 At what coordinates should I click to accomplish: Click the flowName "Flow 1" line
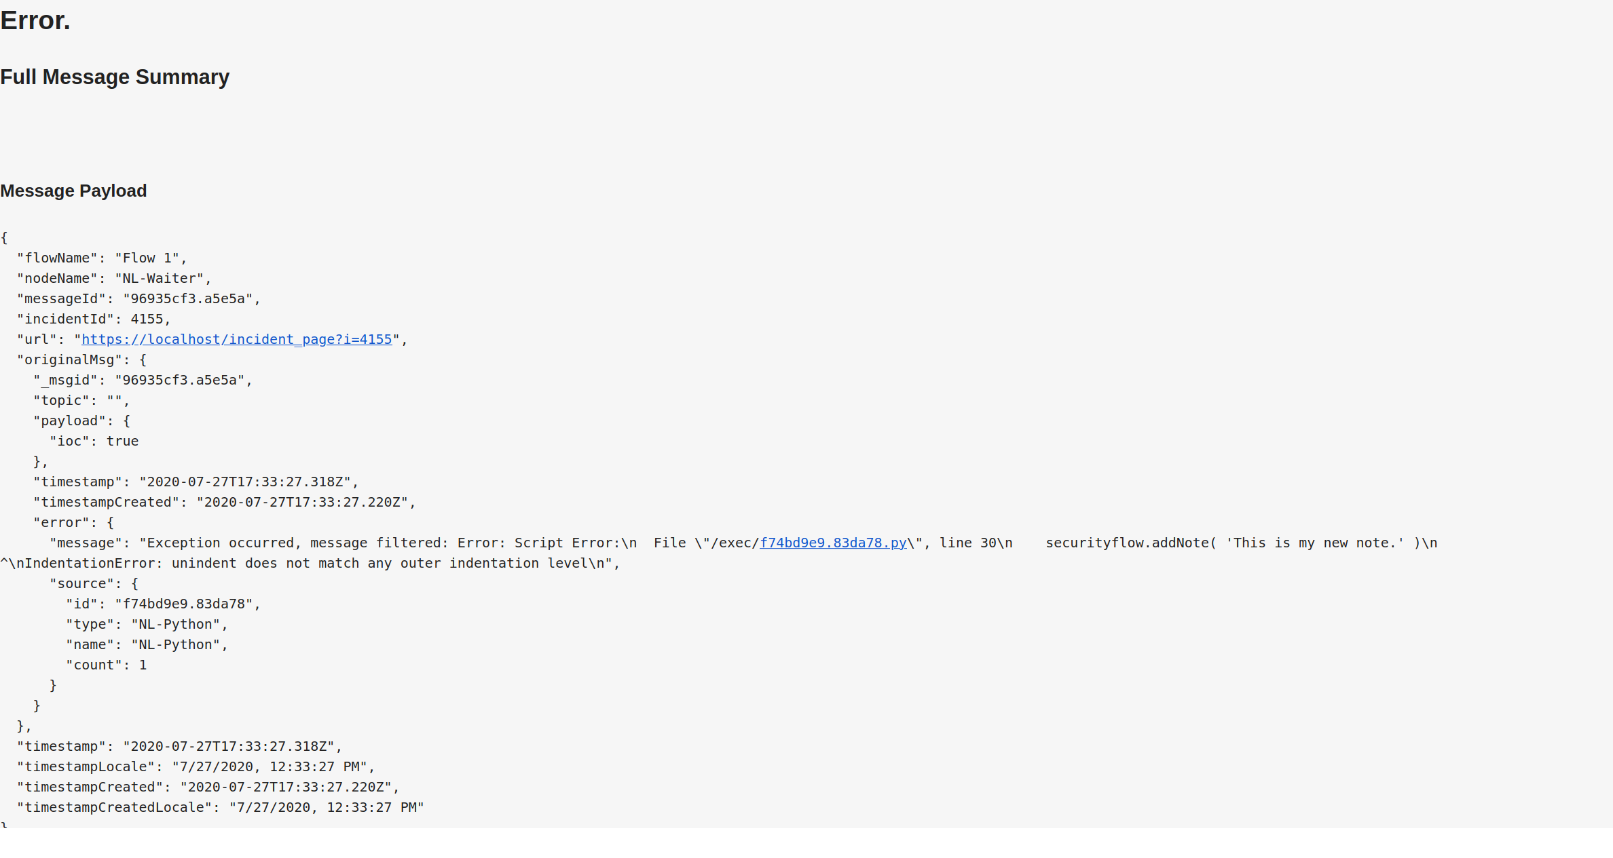pyautogui.click(x=102, y=258)
